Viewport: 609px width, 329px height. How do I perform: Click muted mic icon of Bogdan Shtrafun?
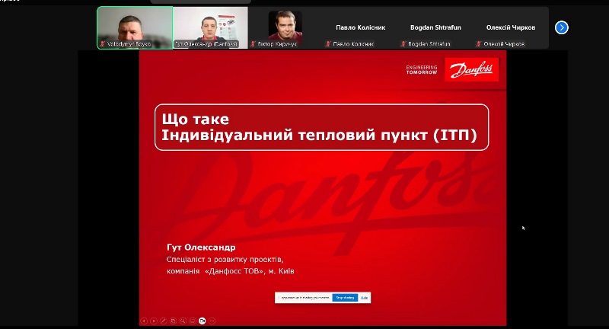click(403, 44)
